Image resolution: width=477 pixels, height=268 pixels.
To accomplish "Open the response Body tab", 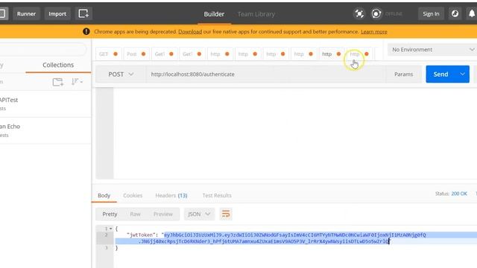I will pyautogui.click(x=104, y=195).
